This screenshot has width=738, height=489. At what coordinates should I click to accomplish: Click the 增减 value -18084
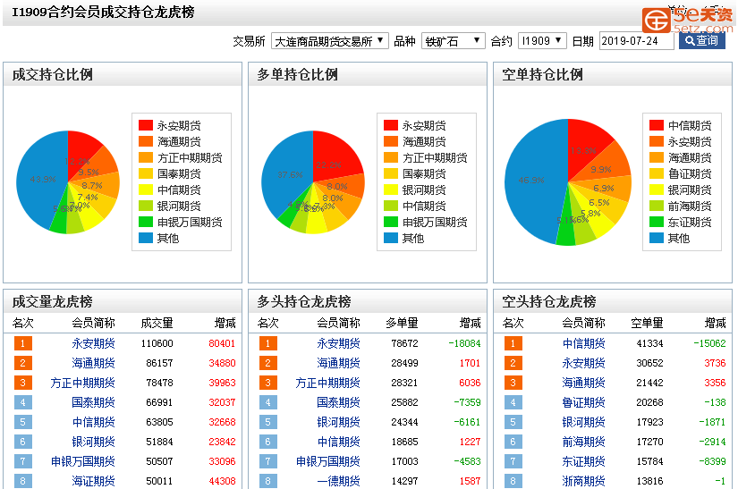click(x=464, y=343)
